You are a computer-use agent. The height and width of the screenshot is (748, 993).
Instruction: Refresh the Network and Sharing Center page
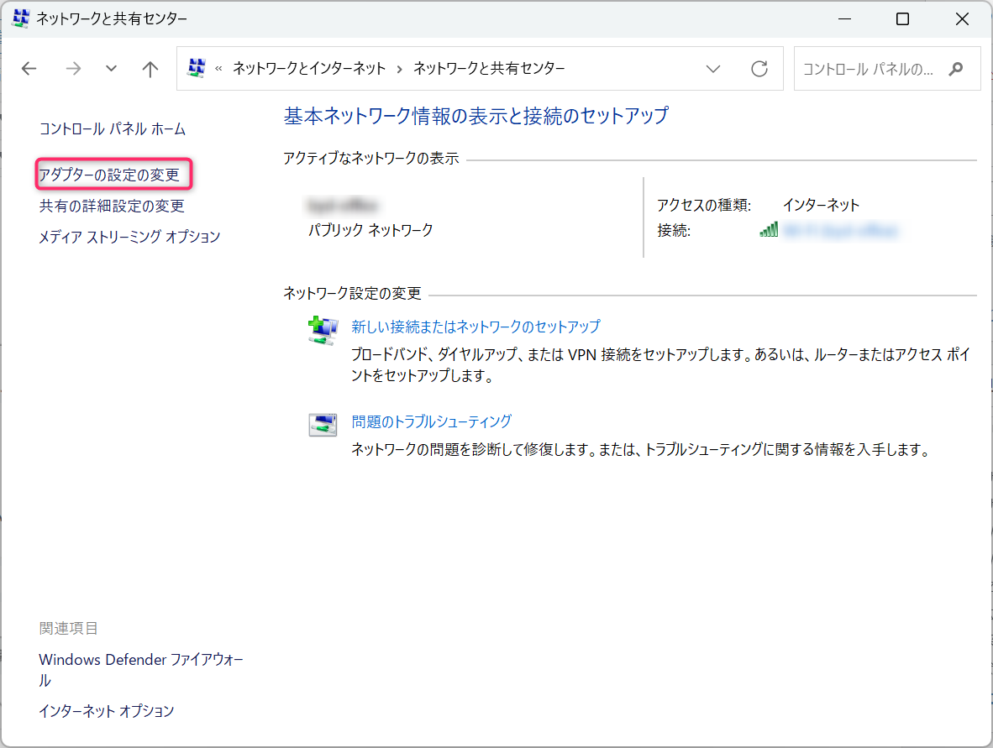tap(759, 68)
